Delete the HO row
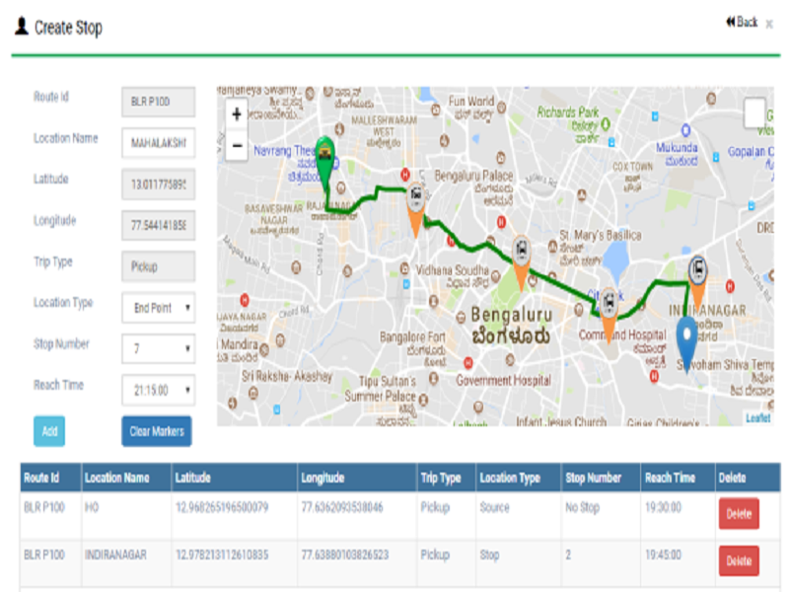Viewport: 789px width, 592px height. (x=739, y=513)
